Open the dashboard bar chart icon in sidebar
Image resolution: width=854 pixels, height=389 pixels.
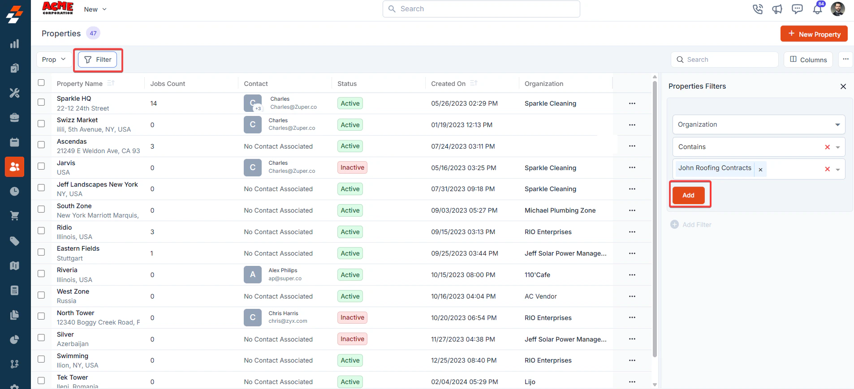click(x=15, y=44)
